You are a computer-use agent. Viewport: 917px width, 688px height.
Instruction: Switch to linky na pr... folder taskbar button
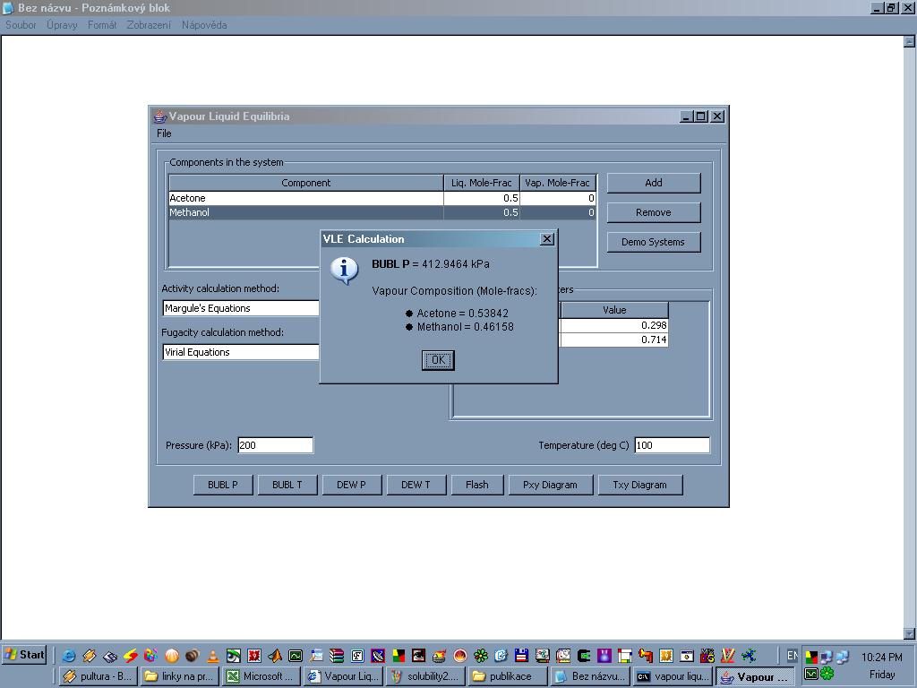179,676
